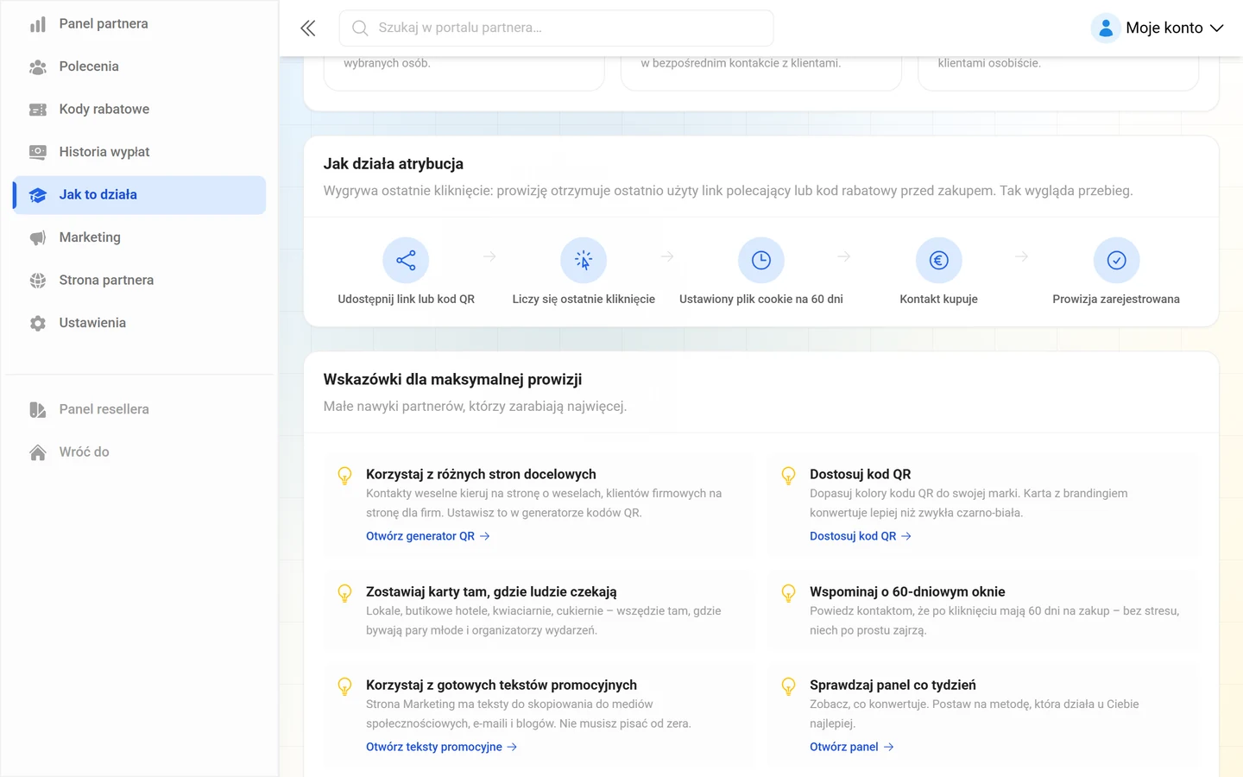
Task: Click the Korzystaj z różnych stron docelowych title
Action: click(481, 474)
